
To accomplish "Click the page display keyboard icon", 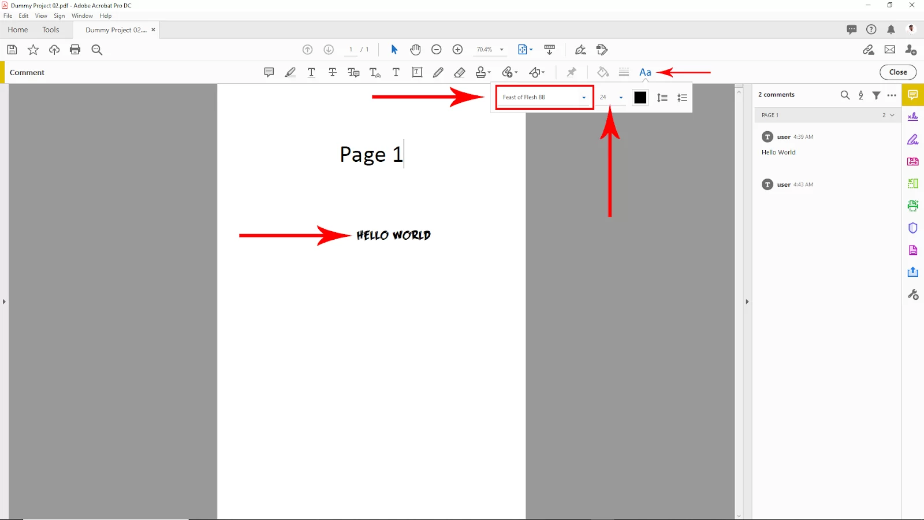I will [x=550, y=50].
